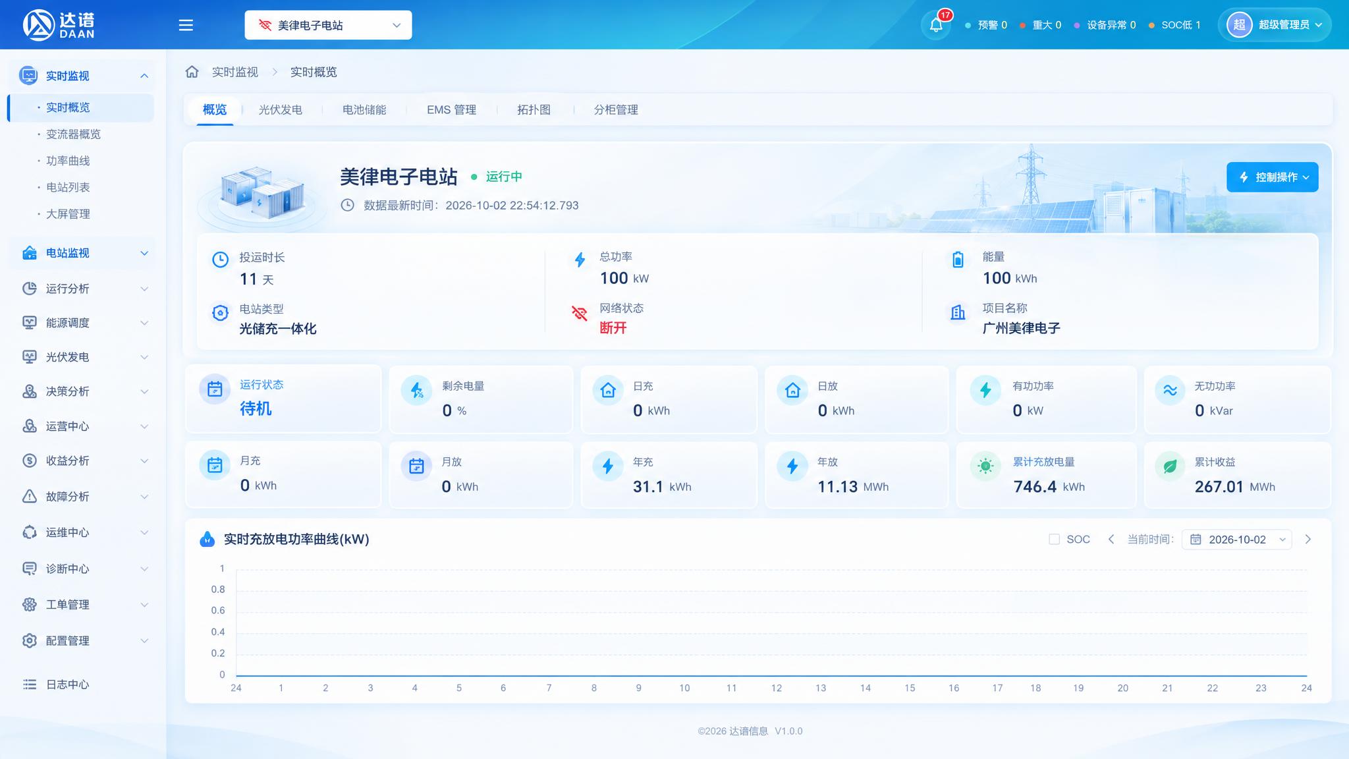1349x759 pixels.
Task: Click the 日放 house icon
Action: (792, 391)
